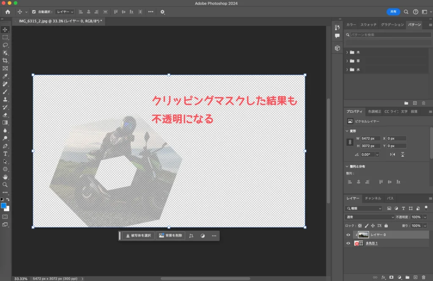Open layer effects with the fx icon
The width and height of the screenshot is (433, 281).
(x=383, y=277)
